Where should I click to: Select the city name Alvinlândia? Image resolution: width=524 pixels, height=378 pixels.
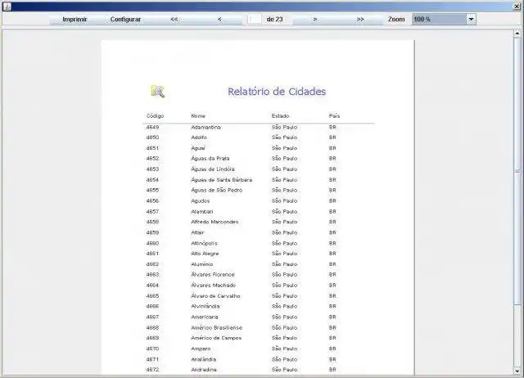206,306
